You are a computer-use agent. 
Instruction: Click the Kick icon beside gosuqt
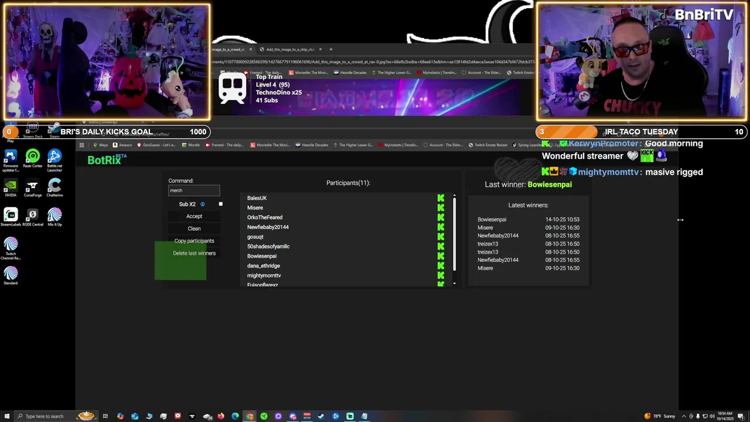coord(441,237)
